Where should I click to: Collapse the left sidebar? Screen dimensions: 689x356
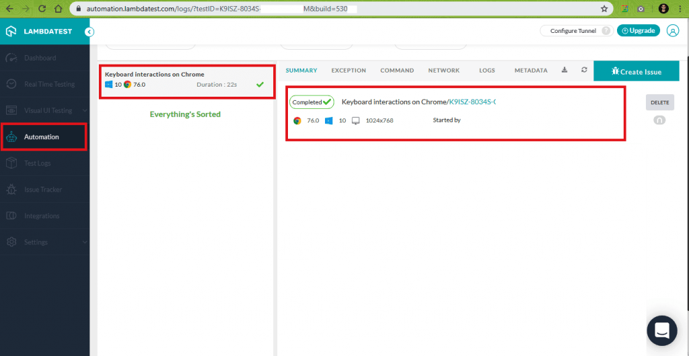[x=89, y=32]
